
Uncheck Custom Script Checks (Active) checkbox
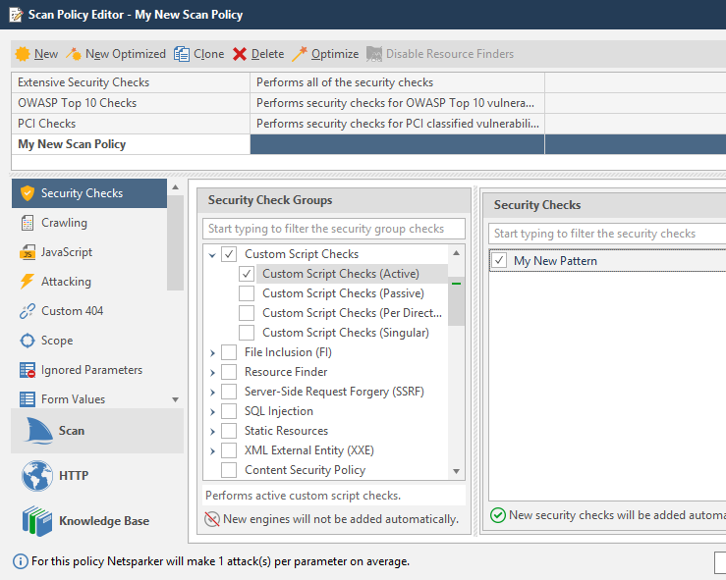tap(247, 274)
